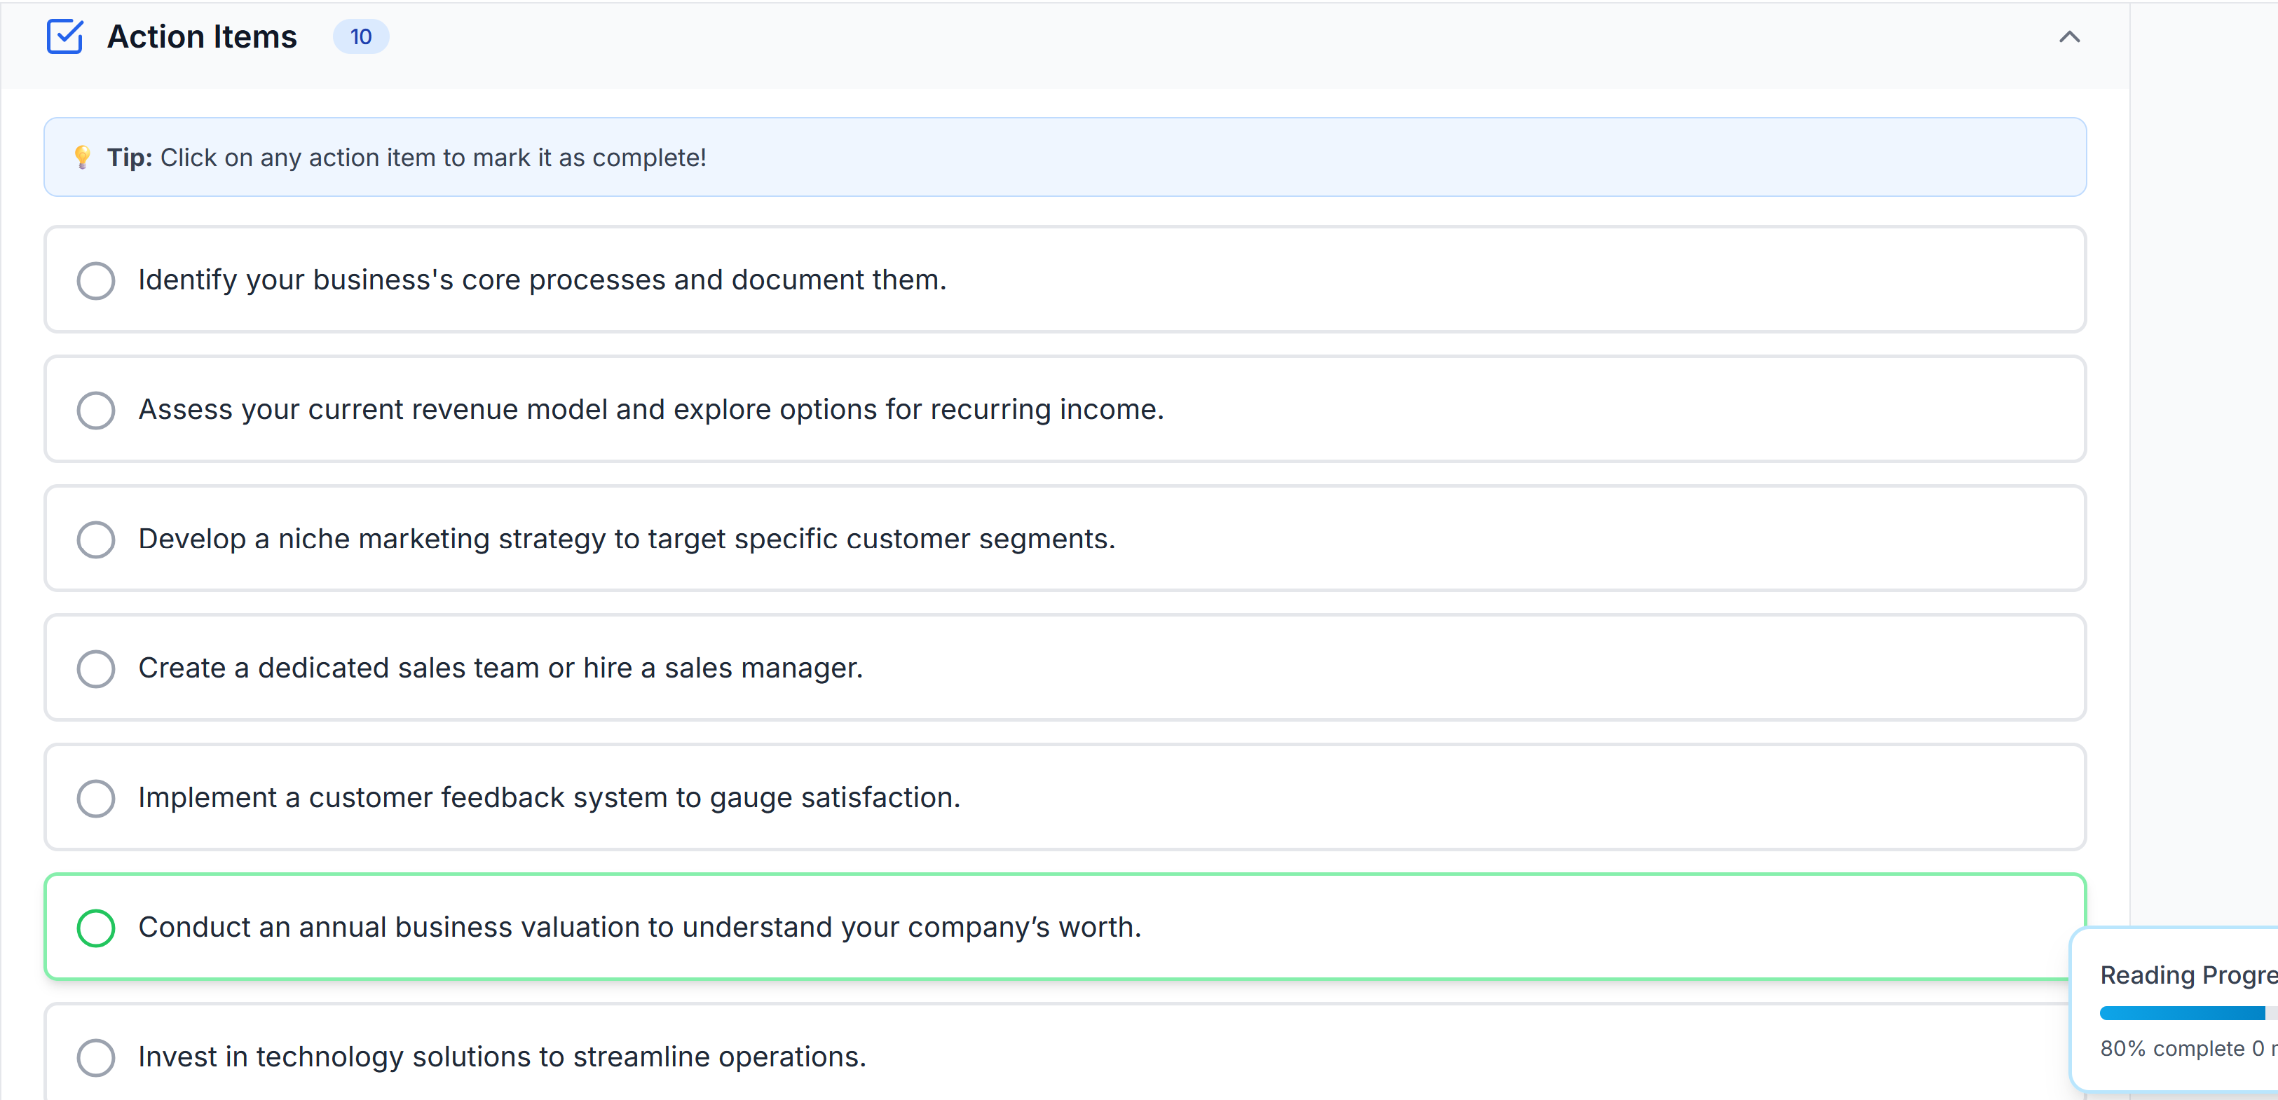
Task: Click the Action Items heading
Action: 202,37
